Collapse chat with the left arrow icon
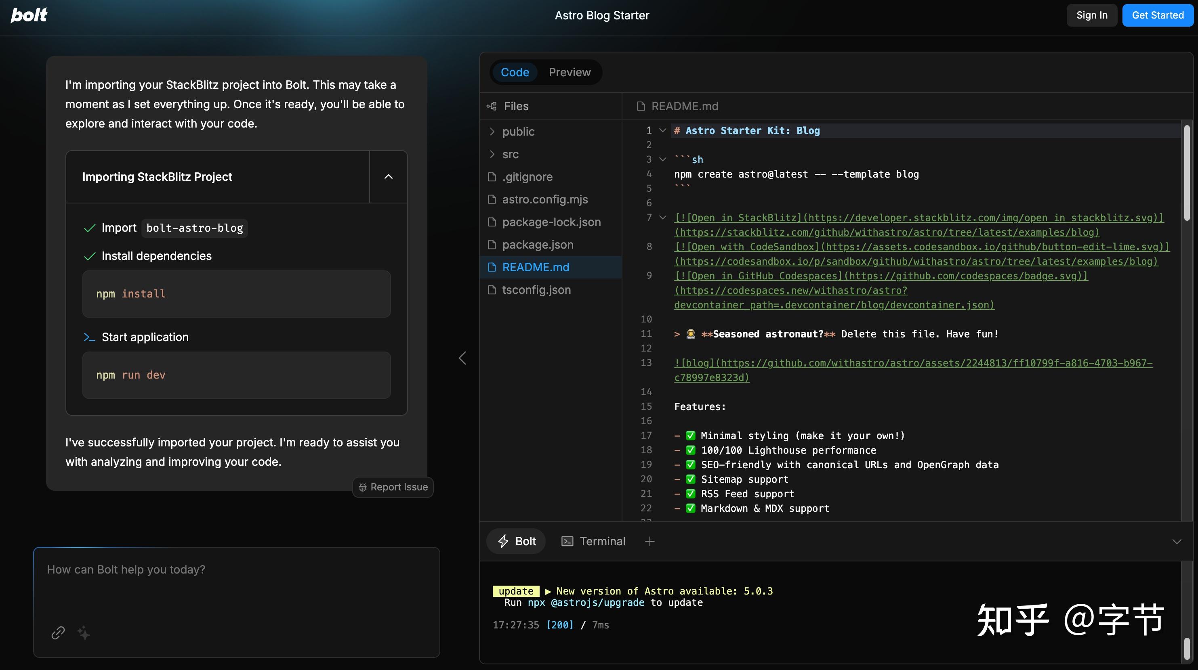The width and height of the screenshot is (1198, 670). 462,358
